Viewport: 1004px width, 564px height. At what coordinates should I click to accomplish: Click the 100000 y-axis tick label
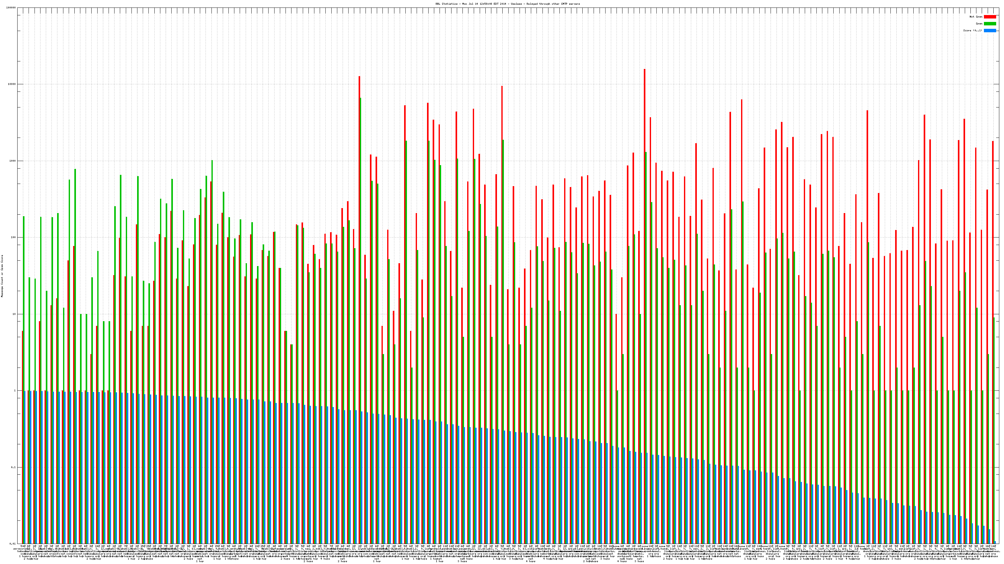pyautogui.click(x=11, y=8)
